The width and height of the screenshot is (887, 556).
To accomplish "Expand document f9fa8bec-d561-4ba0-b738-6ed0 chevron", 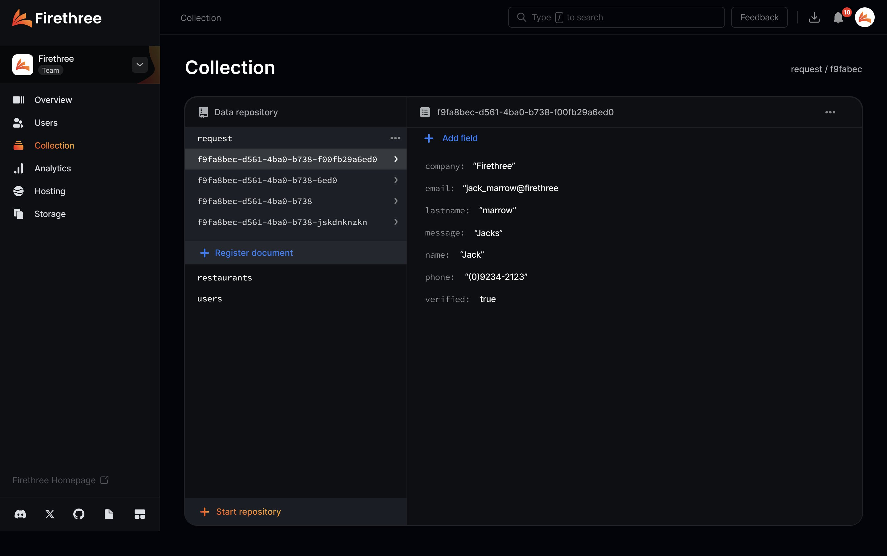I will pos(396,180).
